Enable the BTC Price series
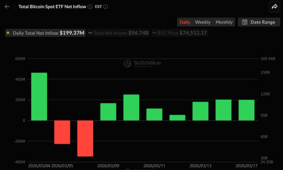 [x=180, y=33]
